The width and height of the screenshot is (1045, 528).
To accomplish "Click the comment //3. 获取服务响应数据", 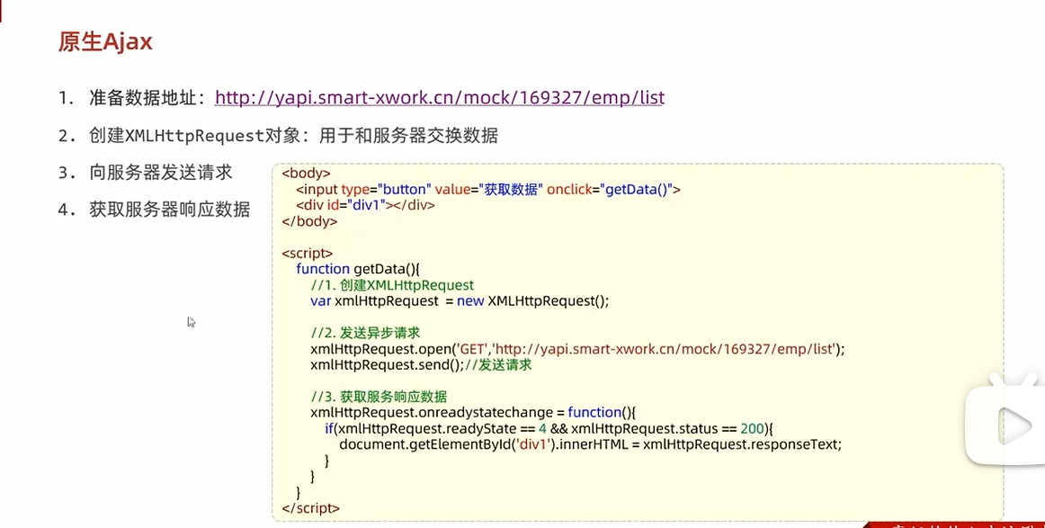I will (x=379, y=398).
